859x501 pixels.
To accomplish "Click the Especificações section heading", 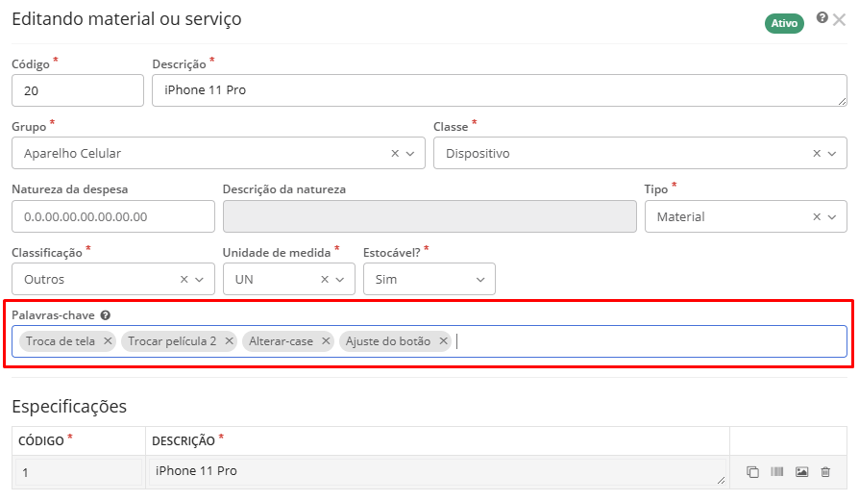I will coord(69,406).
